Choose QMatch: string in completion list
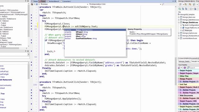Screen dimensions: 199x112 click(x=95, y=34)
